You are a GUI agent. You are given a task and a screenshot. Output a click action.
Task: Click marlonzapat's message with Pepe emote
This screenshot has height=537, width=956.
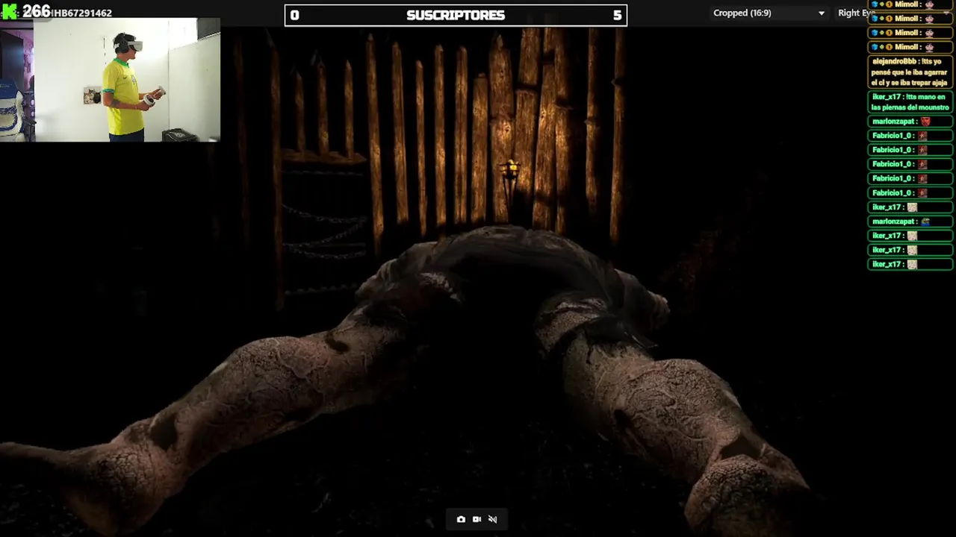(910, 222)
